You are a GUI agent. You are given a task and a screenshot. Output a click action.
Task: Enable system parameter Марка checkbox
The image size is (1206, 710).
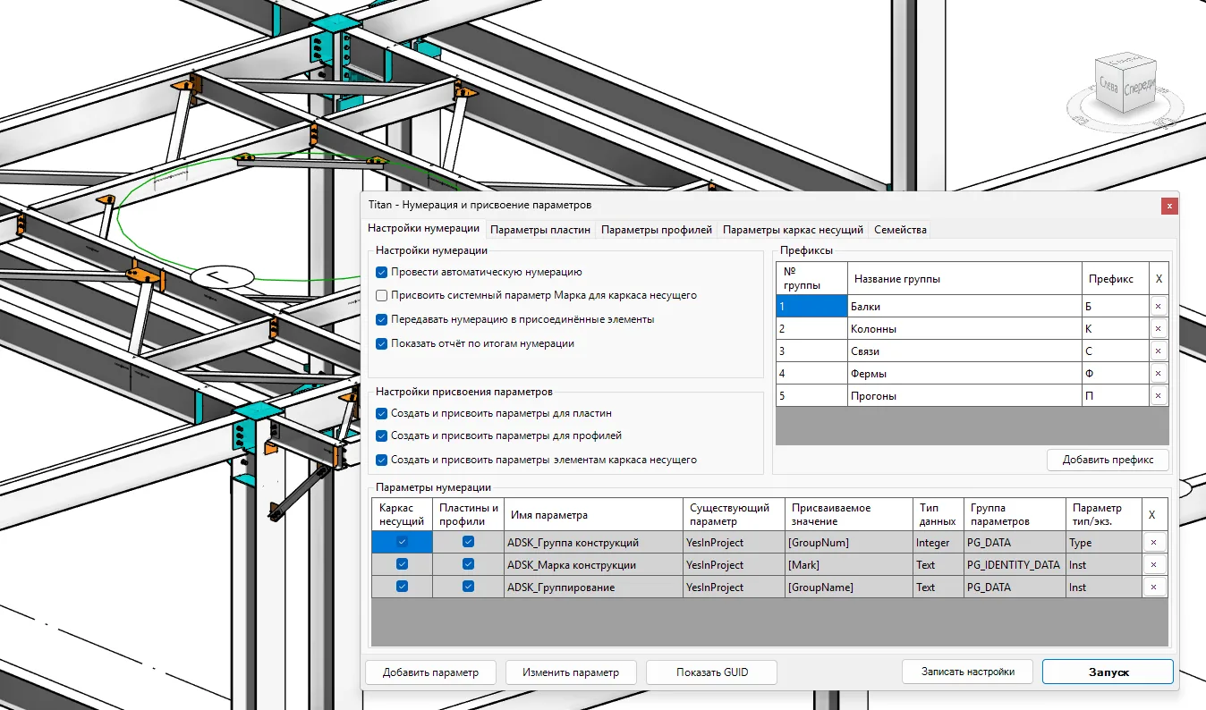pyautogui.click(x=382, y=295)
